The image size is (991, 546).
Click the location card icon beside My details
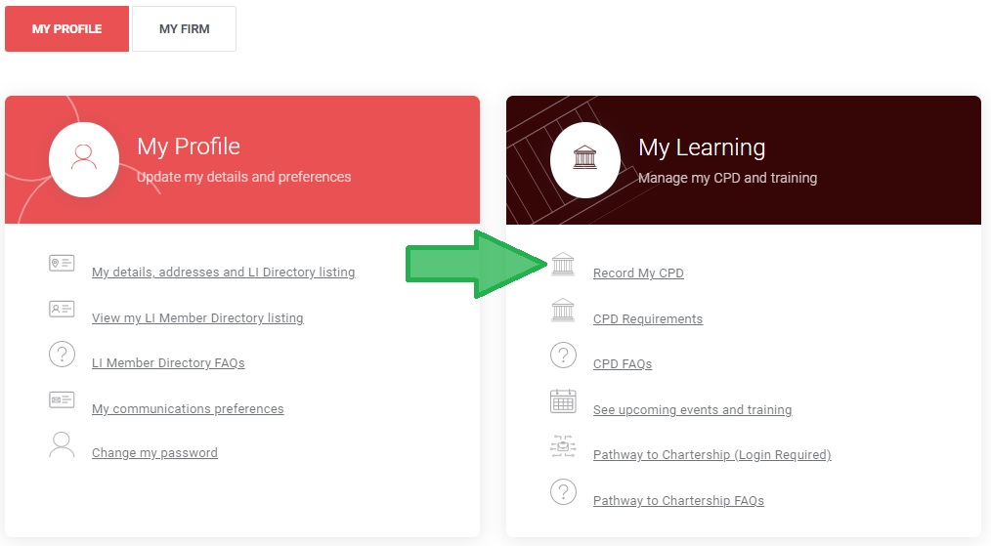[62, 263]
